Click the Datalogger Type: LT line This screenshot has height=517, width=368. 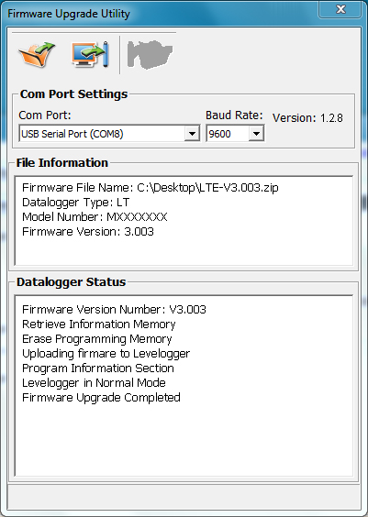point(75,202)
